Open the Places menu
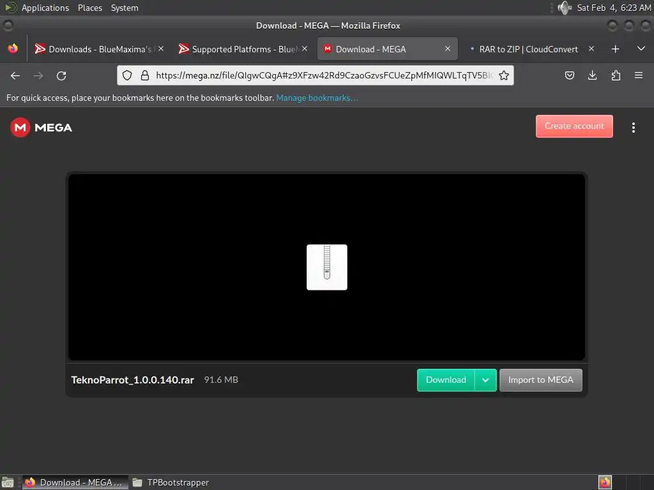Viewport: 654px width, 490px height. pyautogui.click(x=89, y=8)
